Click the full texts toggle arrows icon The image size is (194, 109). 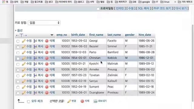pyautogui.click(x=22, y=35)
